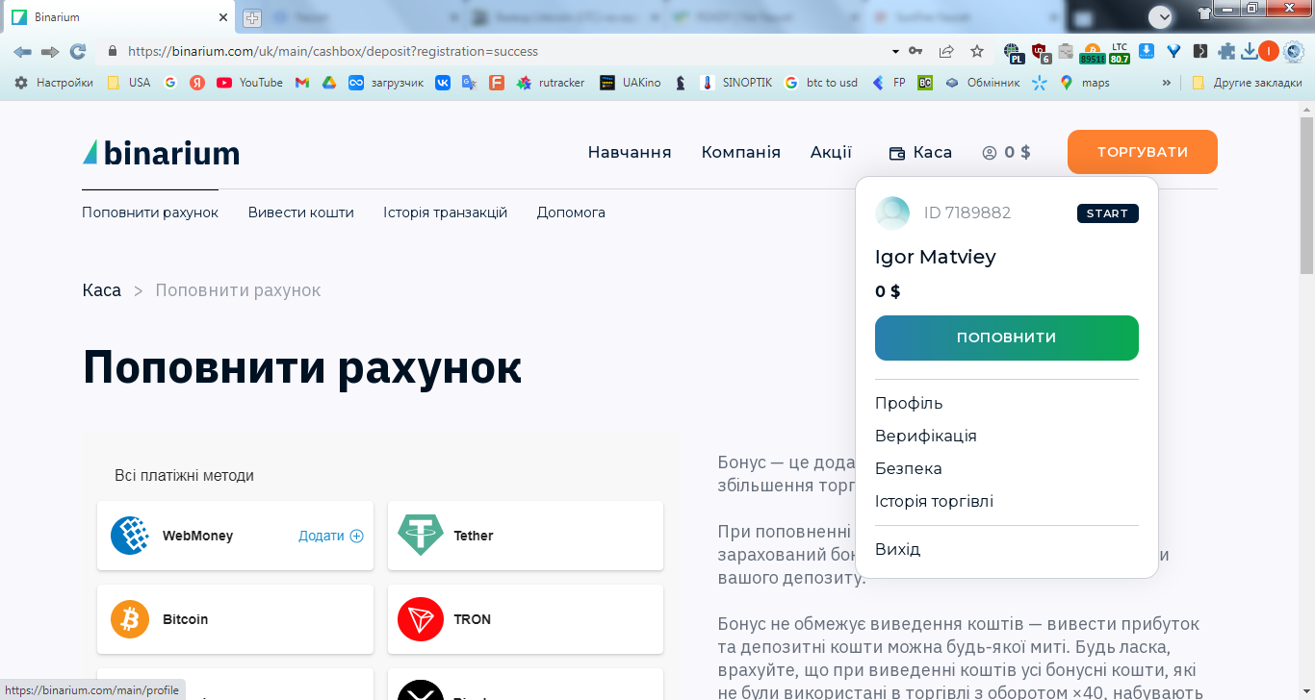
Task: Switch to the Історія транзакцій sub-tab
Action: [445, 212]
